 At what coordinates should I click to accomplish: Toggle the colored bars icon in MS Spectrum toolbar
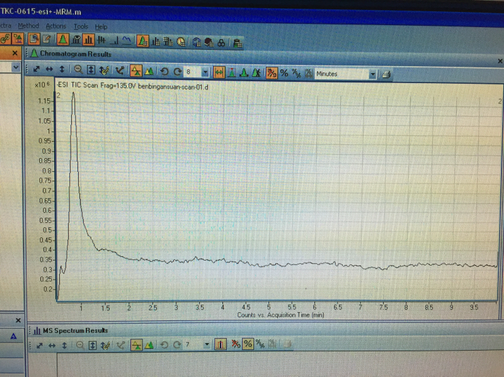pos(220,344)
